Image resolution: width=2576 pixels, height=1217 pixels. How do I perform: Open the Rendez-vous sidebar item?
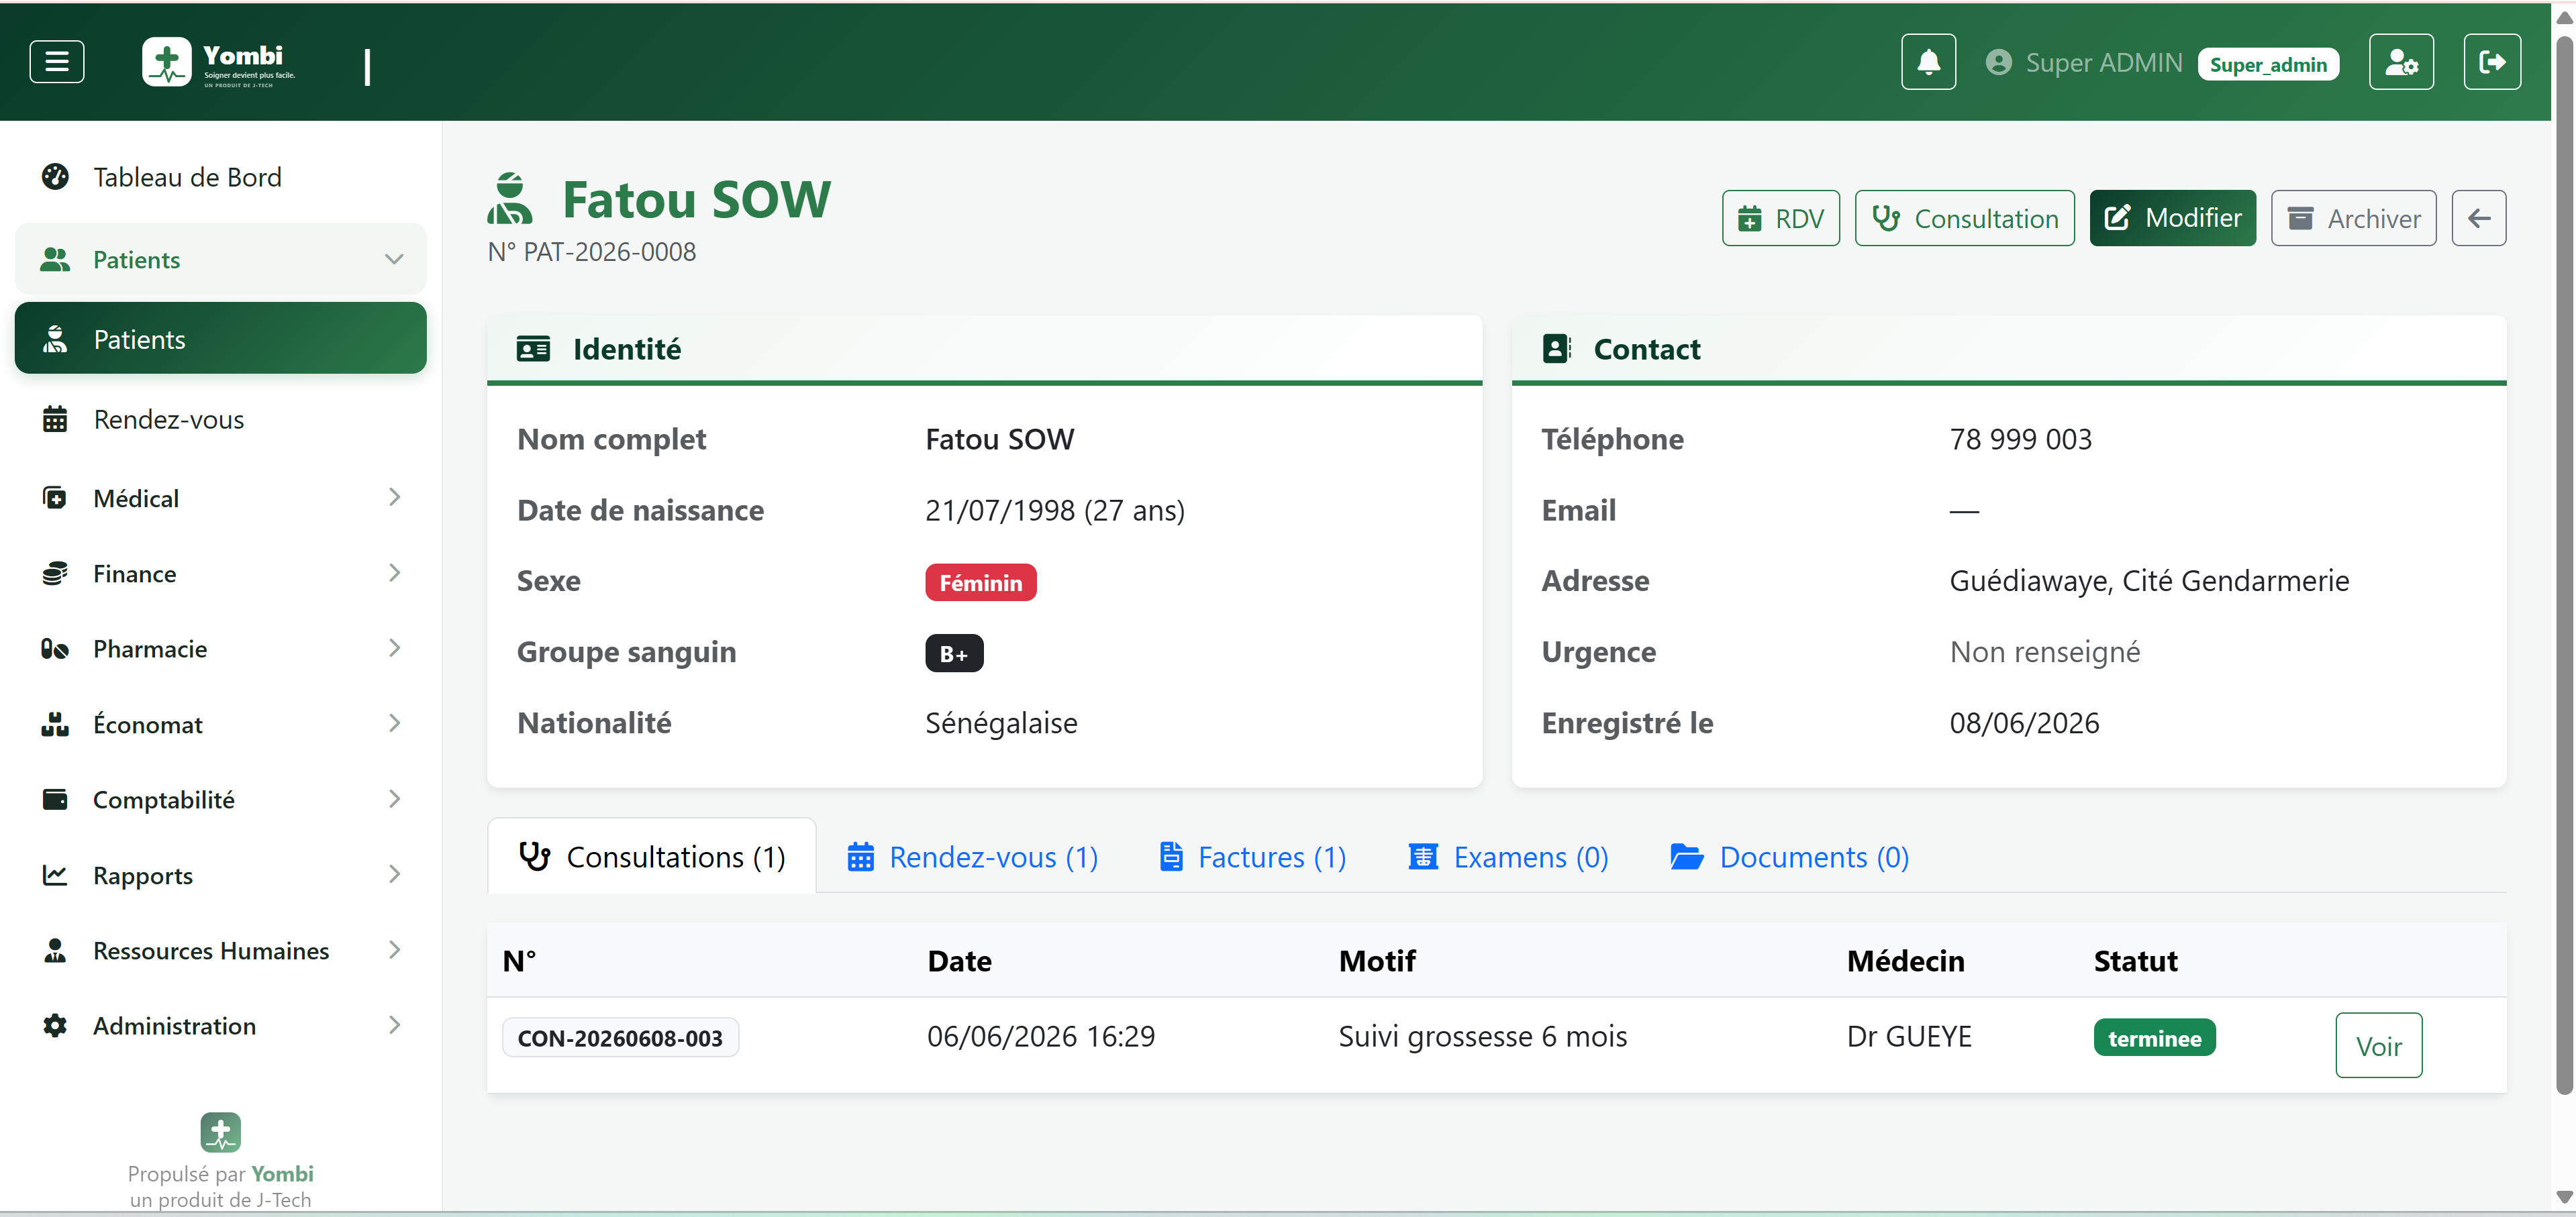point(220,419)
